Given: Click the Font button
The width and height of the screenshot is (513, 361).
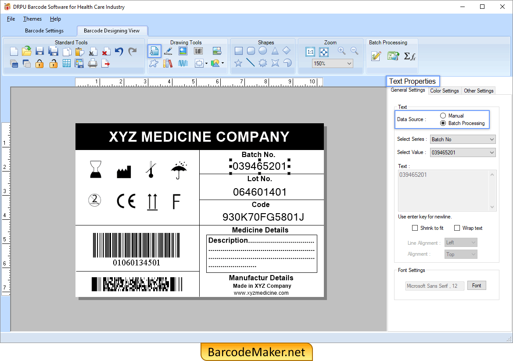Looking at the screenshot, I should pos(477,286).
